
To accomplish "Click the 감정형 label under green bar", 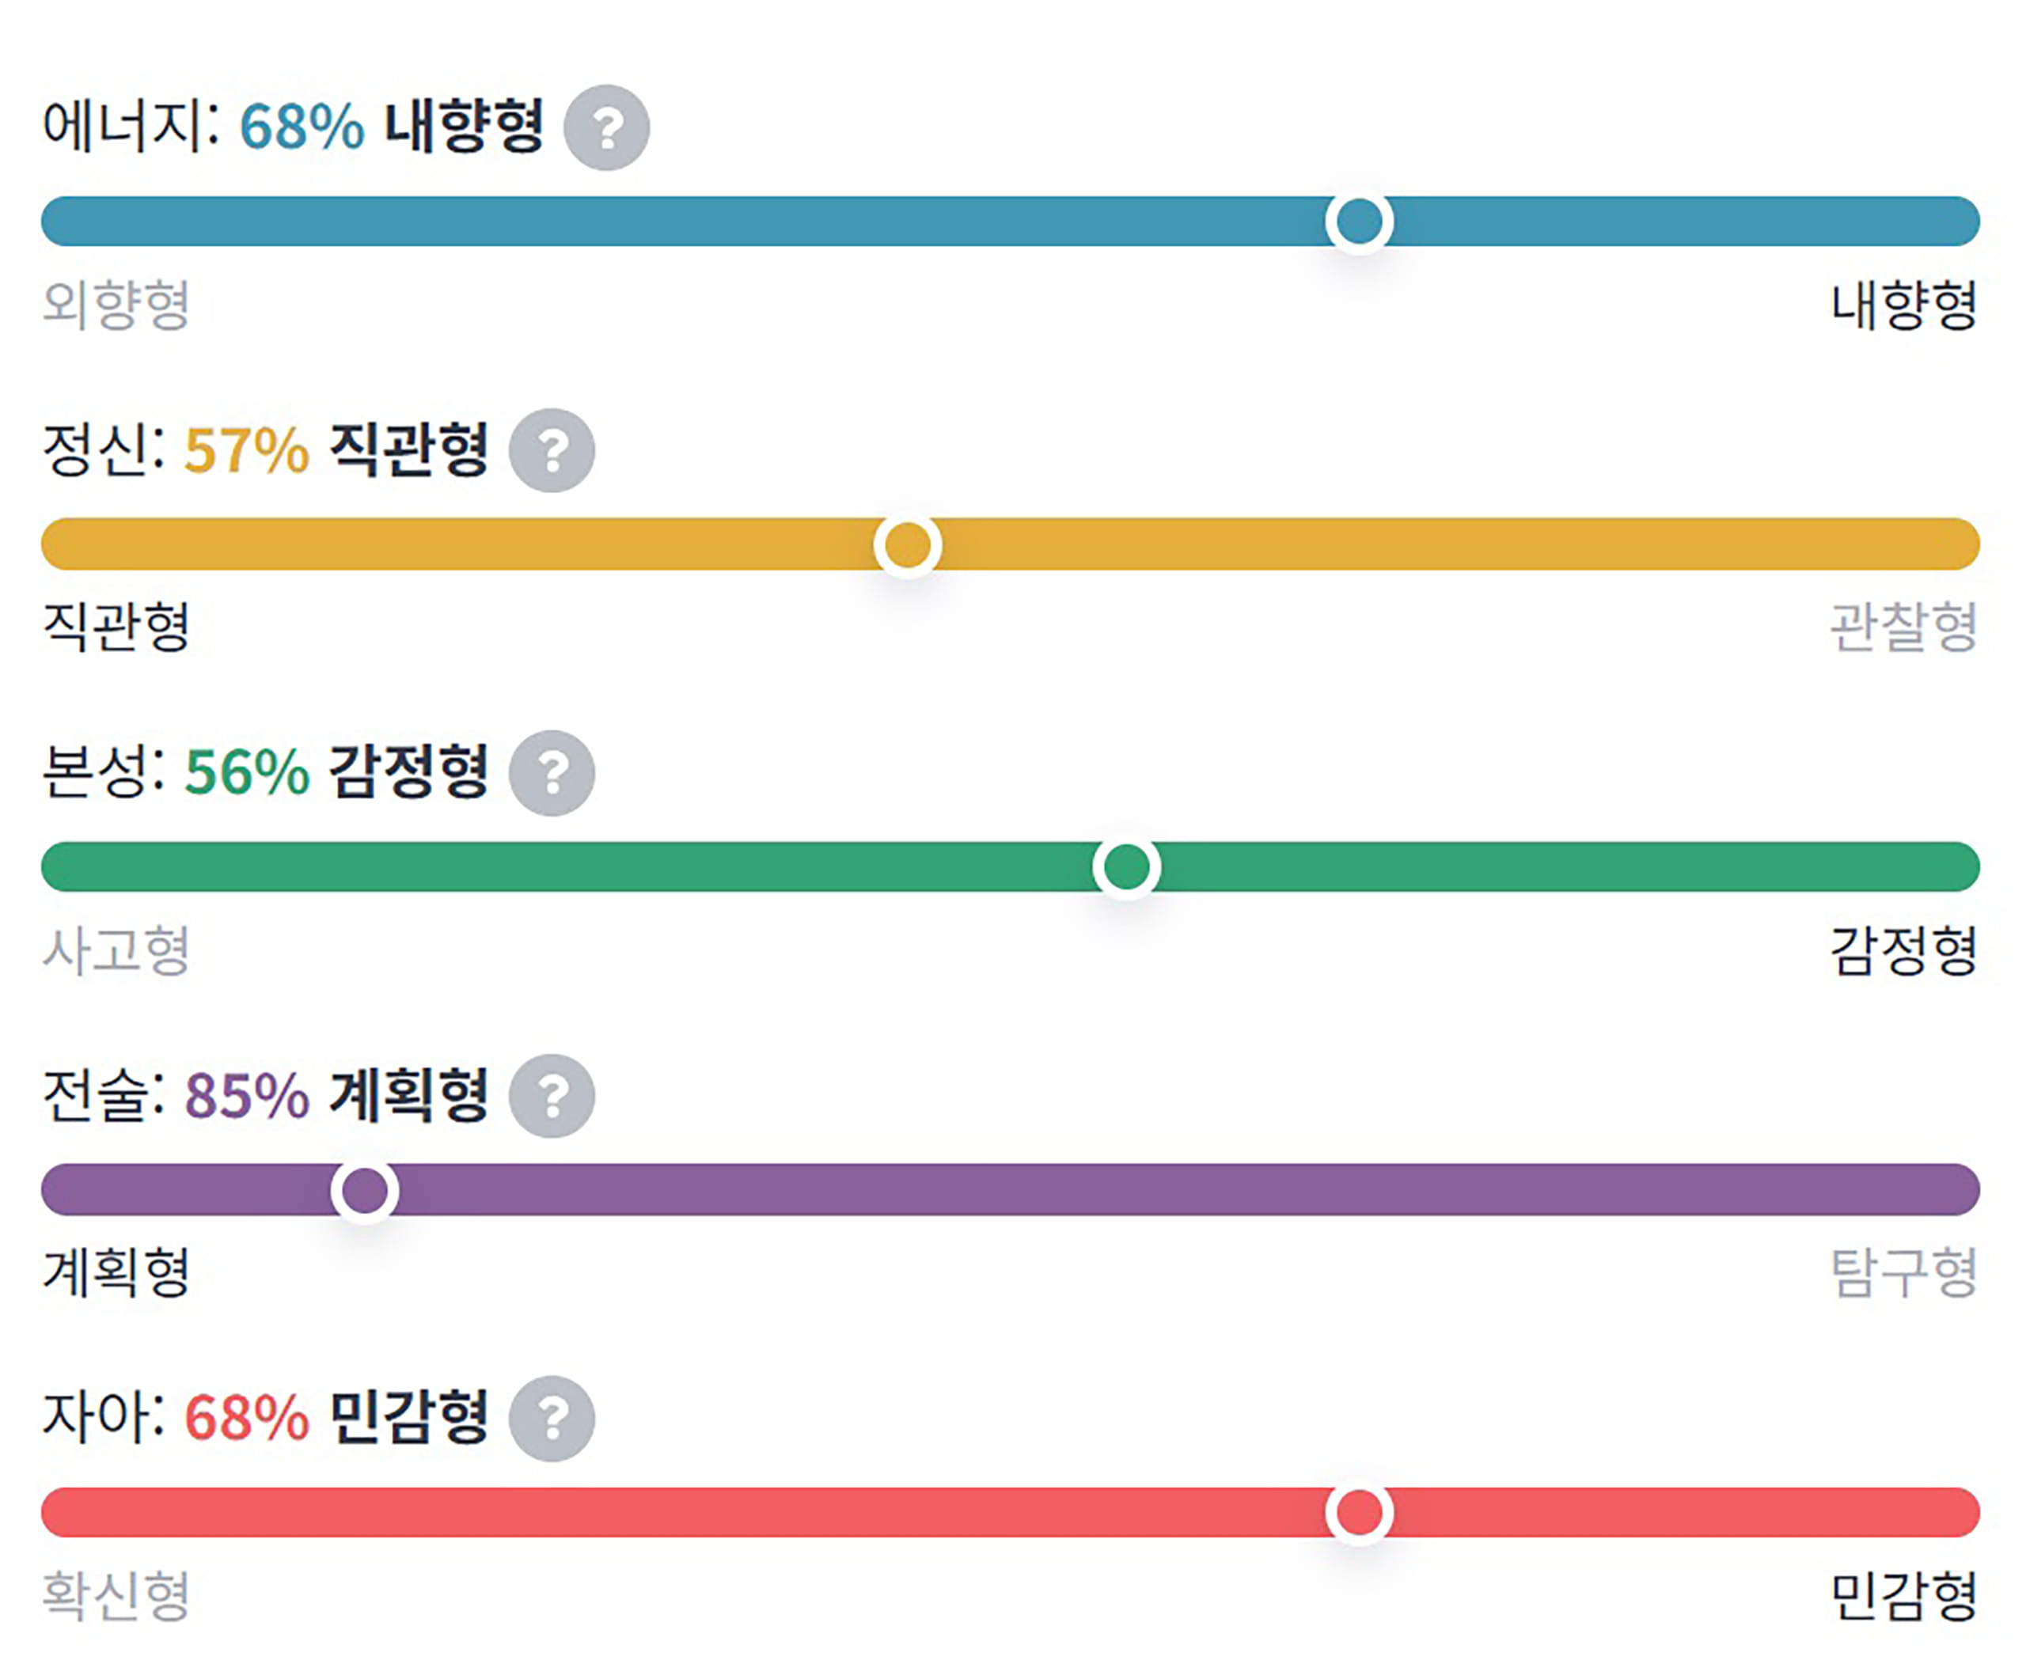I will (x=1903, y=950).
